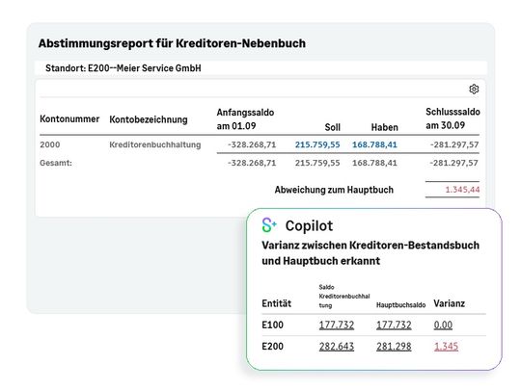The image size is (521, 390).
Task: Click the Copilot panel title
Action: point(309,225)
